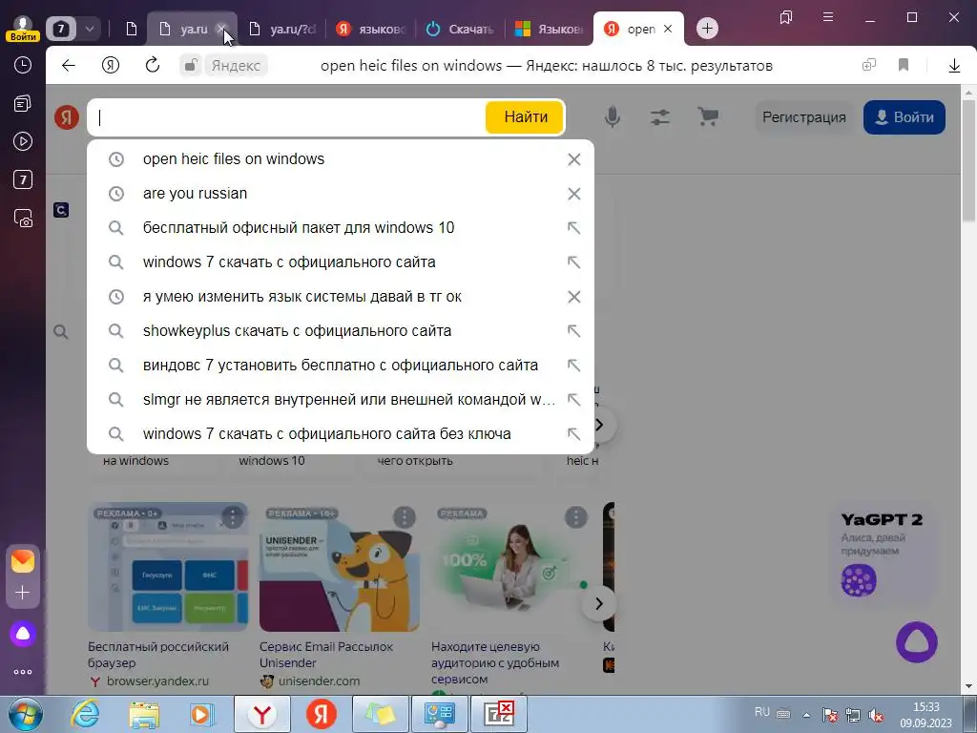Open screenshot camera tool in sidebar

[23, 219]
